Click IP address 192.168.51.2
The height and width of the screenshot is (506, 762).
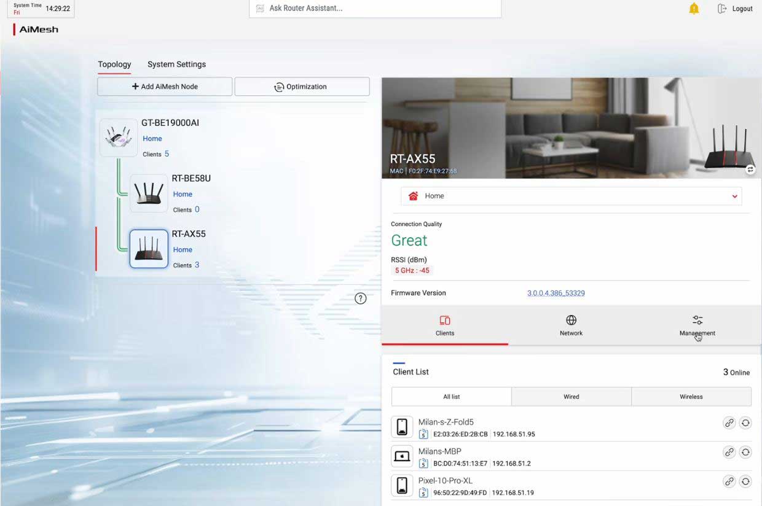pos(511,464)
